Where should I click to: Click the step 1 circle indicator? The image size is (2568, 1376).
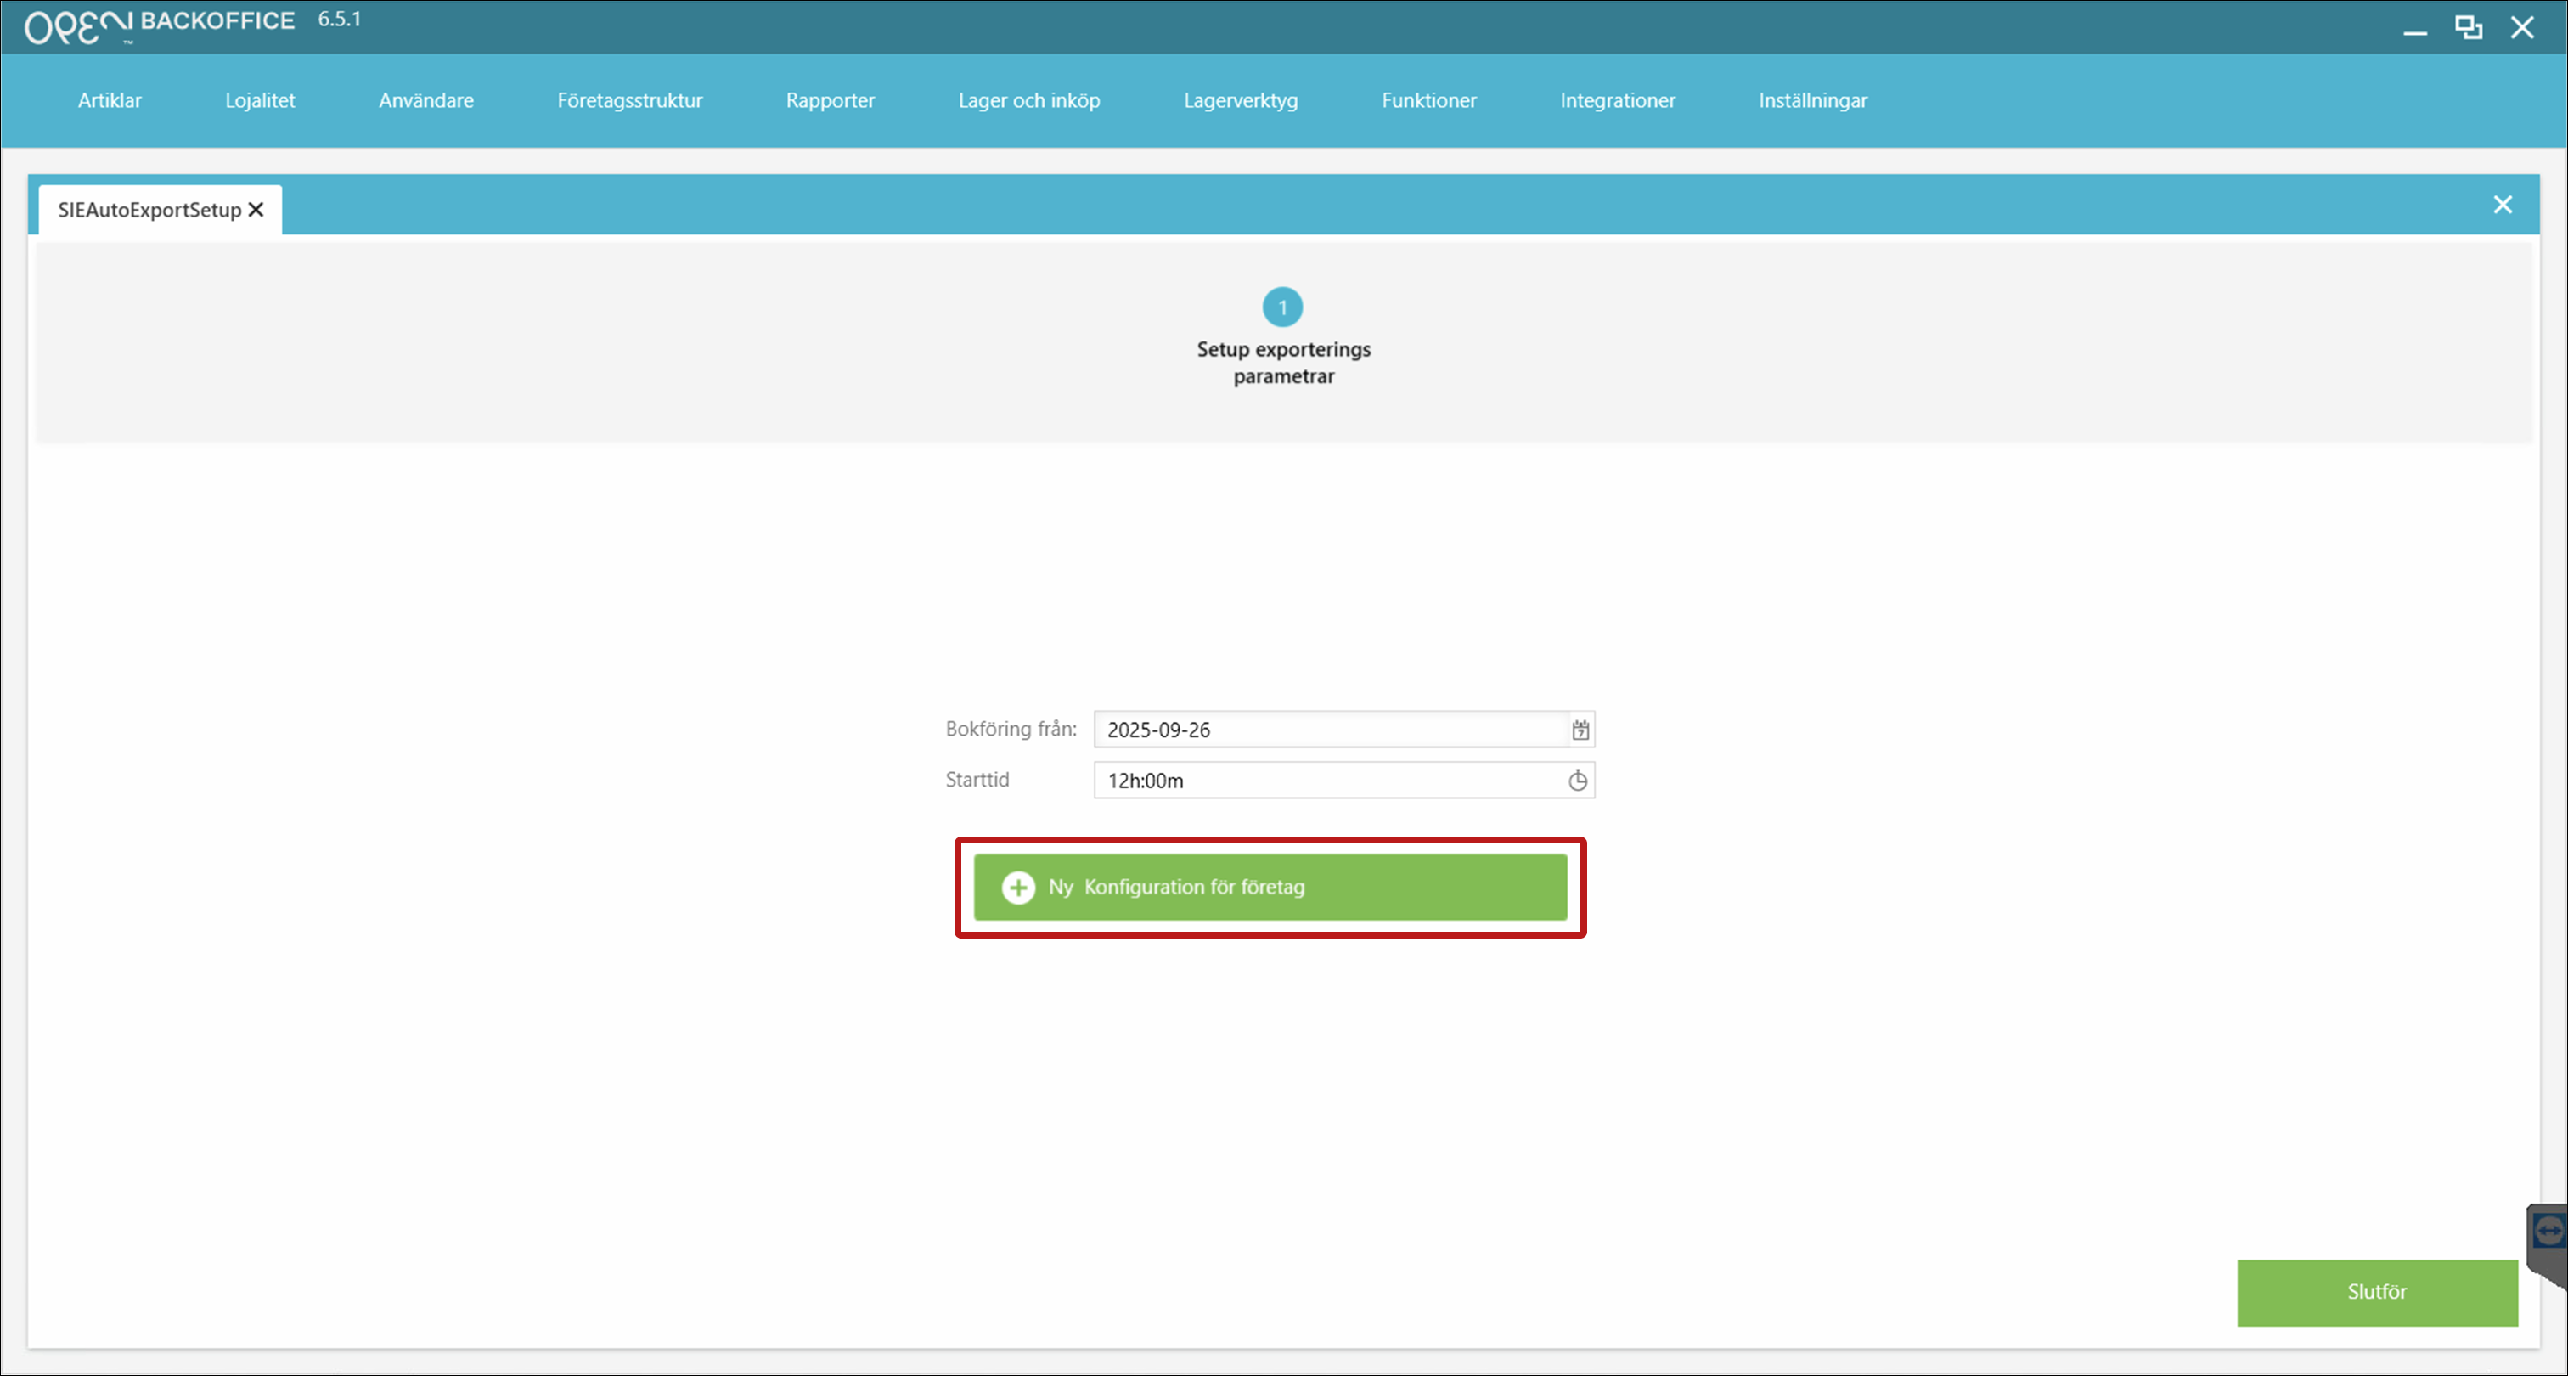pyautogui.click(x=1282, y=307)
